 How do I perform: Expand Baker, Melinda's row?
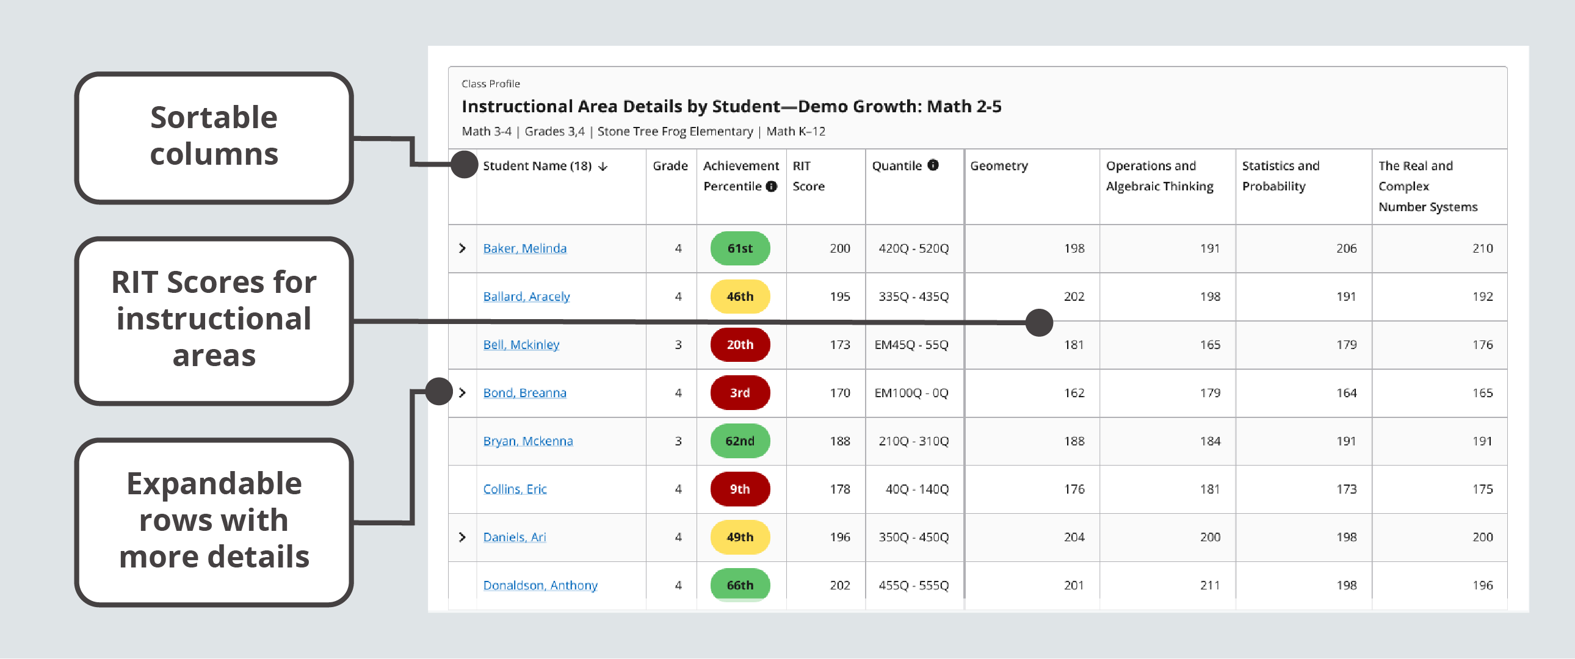point(463,248)
